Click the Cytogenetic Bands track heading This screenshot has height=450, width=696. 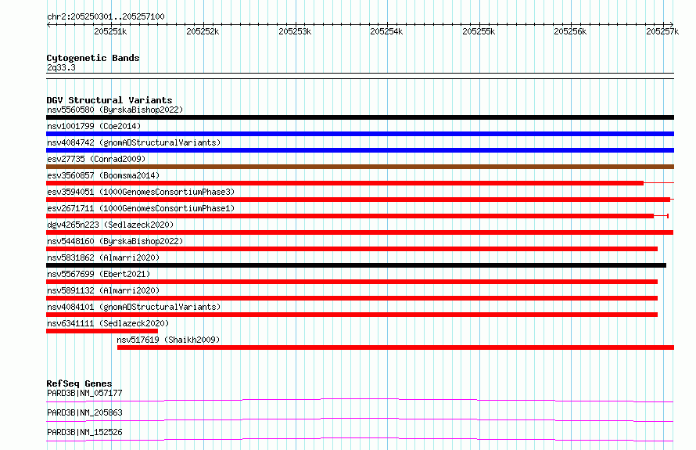tap(93, 58)
